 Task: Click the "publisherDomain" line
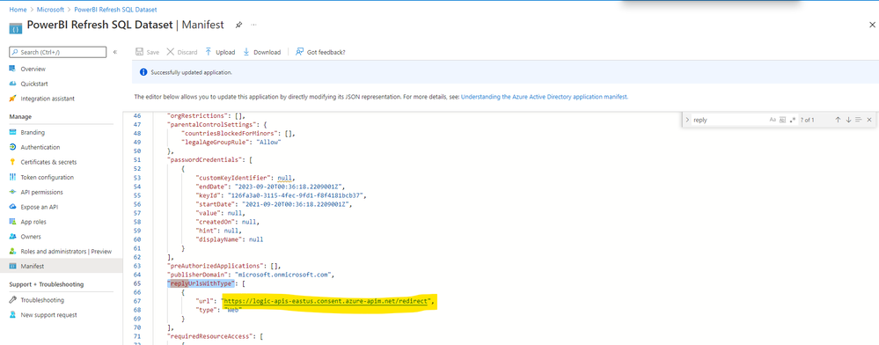251,275
